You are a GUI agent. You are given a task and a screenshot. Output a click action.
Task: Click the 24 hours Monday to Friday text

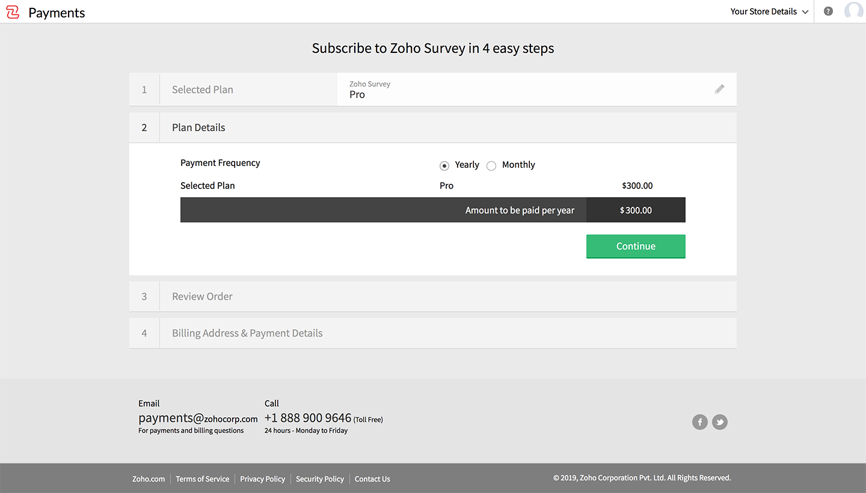(306, 430)
